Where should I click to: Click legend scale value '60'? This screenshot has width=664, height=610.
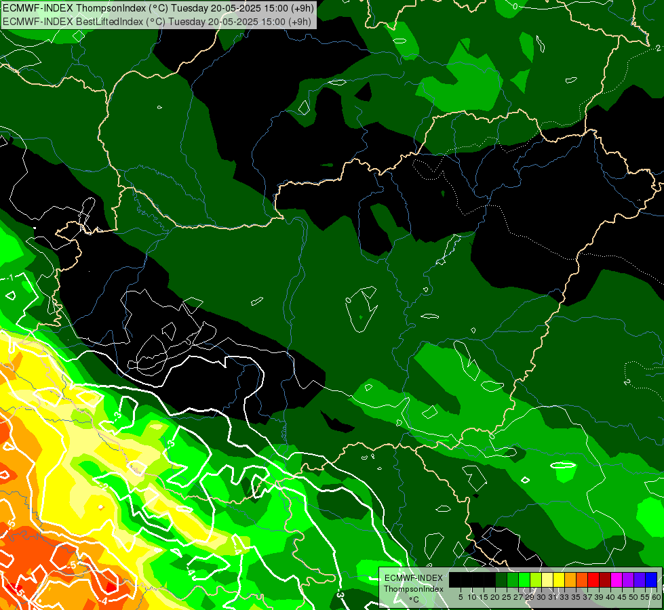tap(657, 597)
